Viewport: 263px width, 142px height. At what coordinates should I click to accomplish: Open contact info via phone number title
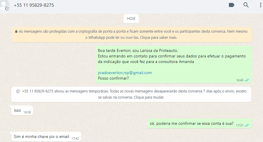click(x=34, y=5)
